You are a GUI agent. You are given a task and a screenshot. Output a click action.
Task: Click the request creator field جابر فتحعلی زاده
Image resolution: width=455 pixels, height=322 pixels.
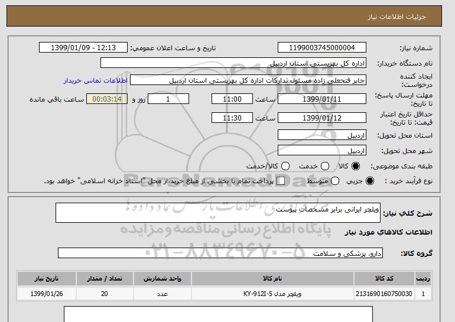248,80
